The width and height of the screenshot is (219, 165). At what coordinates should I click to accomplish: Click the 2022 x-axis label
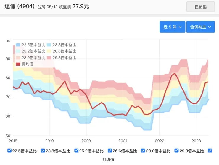tap(160, 141)
